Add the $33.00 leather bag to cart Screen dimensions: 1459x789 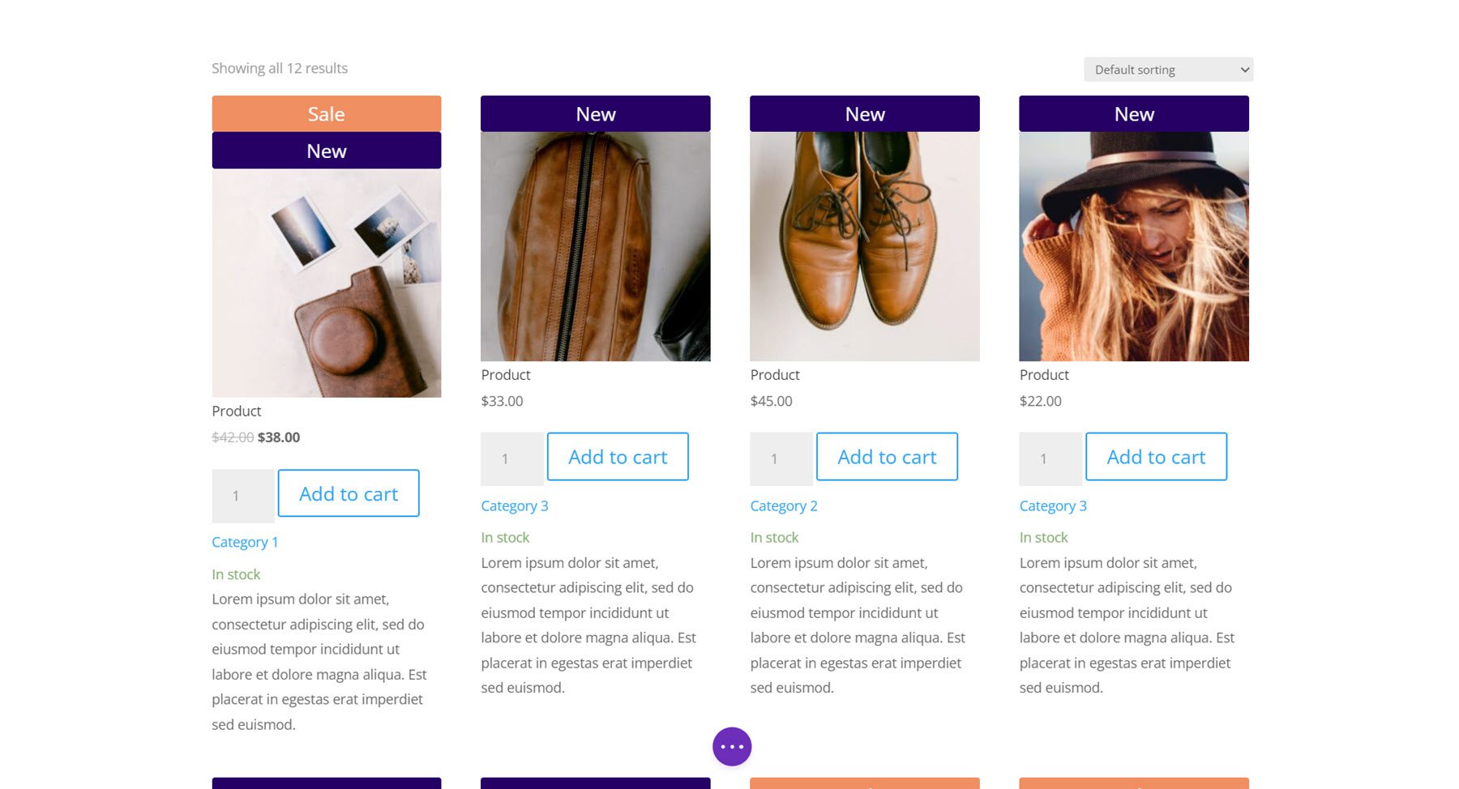point(617,456)
